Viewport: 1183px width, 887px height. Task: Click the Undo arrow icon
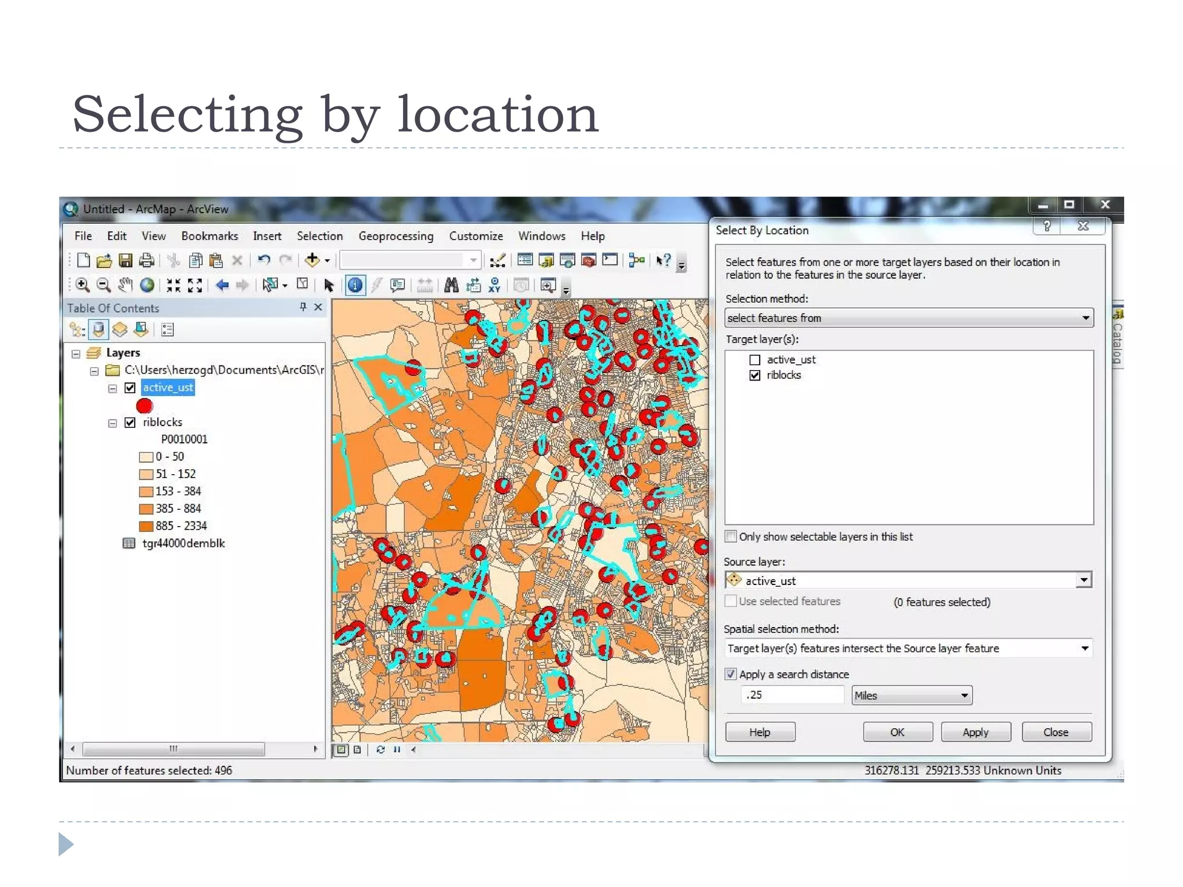(x=264, y=260)
